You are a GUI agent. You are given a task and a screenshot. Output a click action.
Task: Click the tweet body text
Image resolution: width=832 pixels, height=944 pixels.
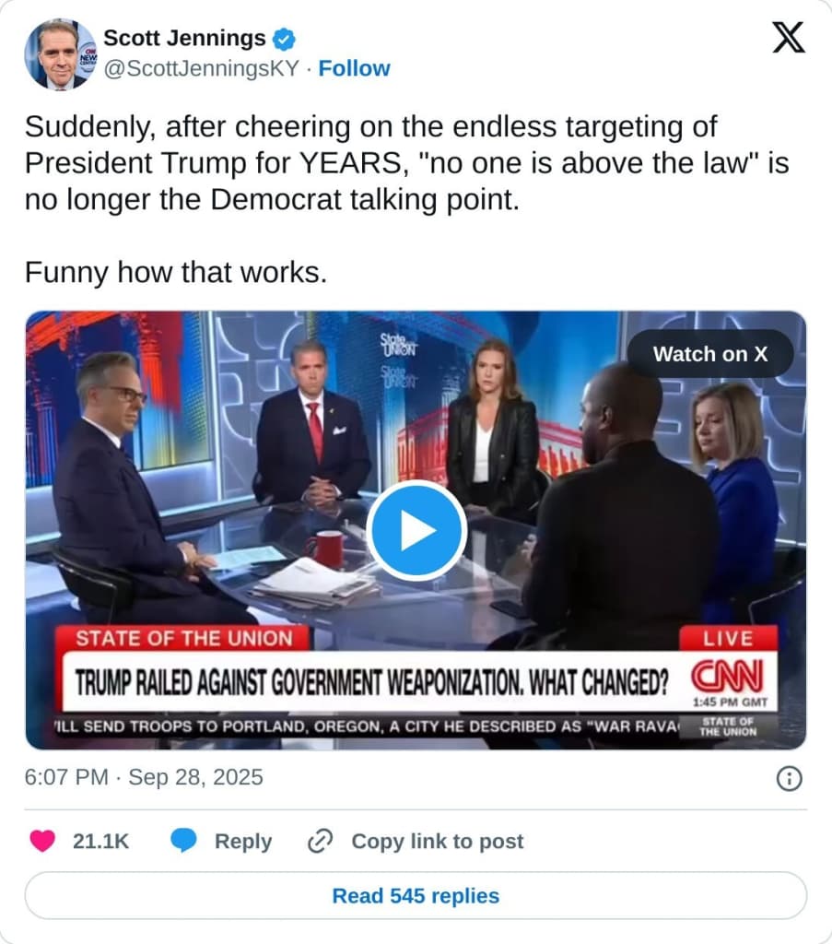click(405, 162)
